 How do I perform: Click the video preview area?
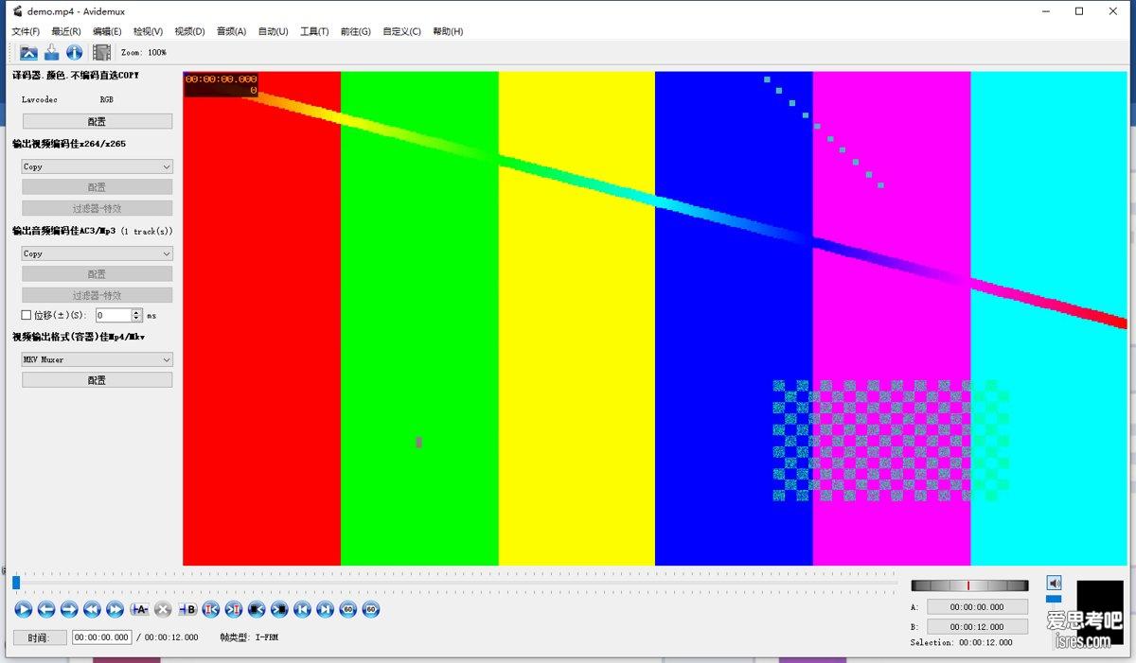[x=655, y=319]
